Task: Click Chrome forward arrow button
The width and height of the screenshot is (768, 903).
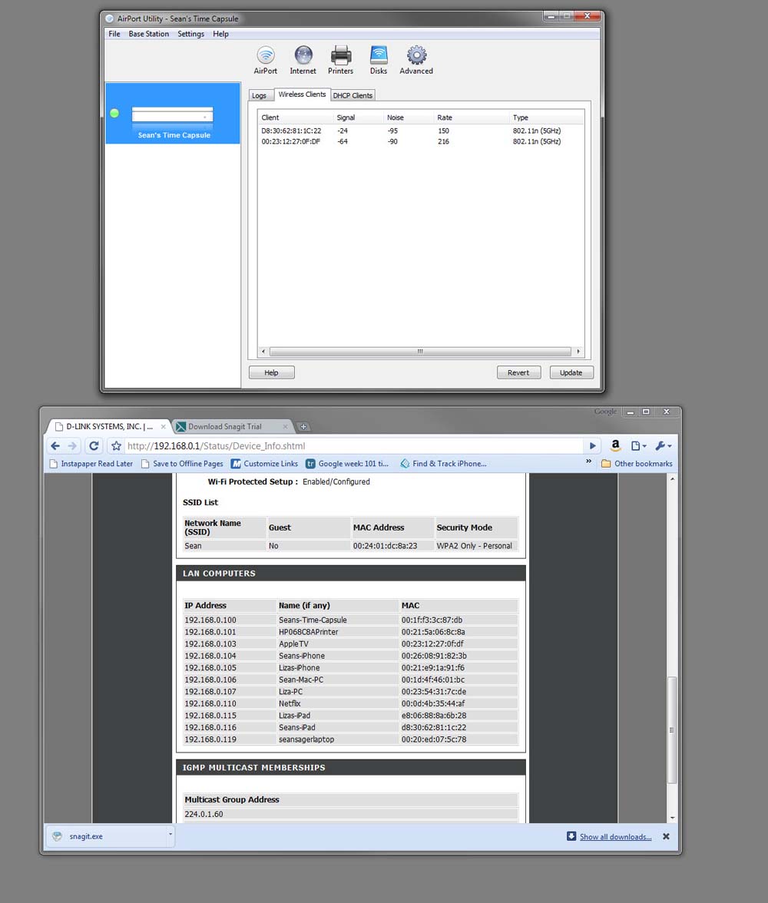Action: click(73, 445)
